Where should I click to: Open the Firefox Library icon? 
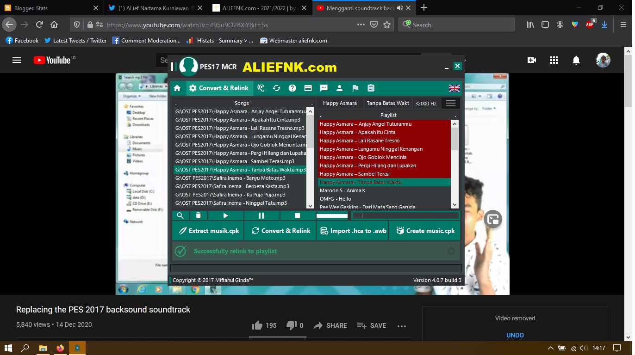coord(530,25)
